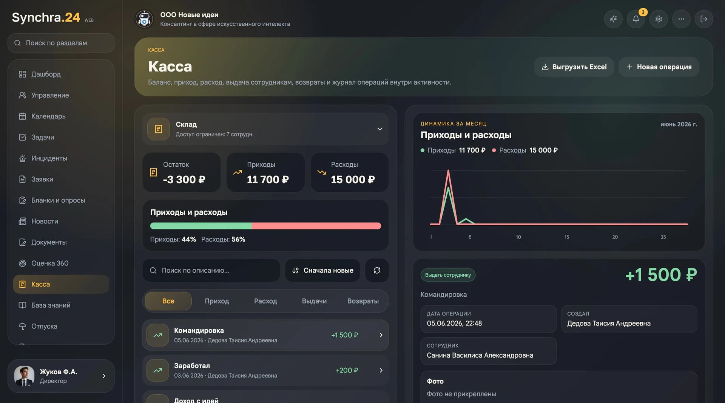Click the Расходы downward trend icon

322,172
